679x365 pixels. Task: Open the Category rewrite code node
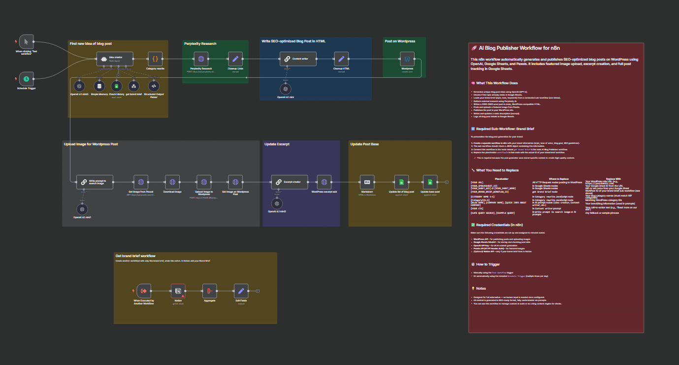tap(155, 59)
